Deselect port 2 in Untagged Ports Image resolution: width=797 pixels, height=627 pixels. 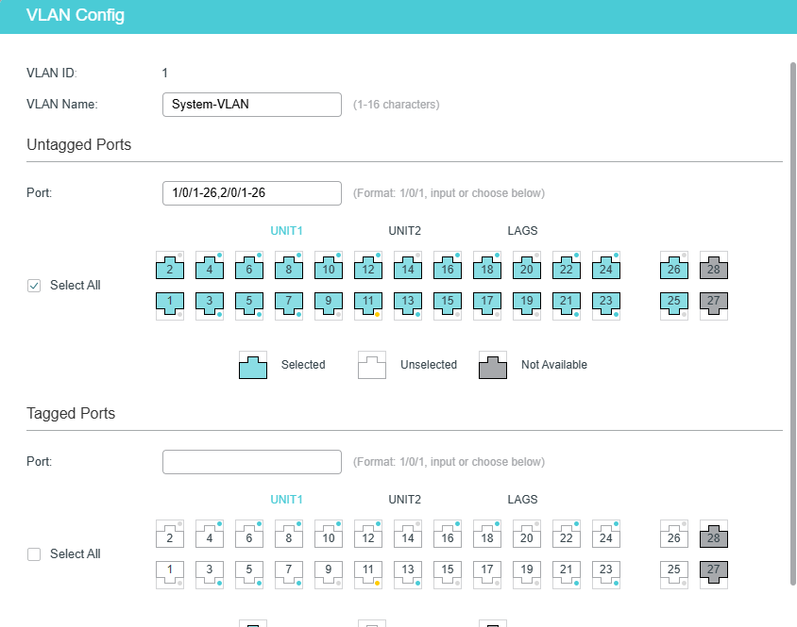pyautogui.click(x=170, y=266)
